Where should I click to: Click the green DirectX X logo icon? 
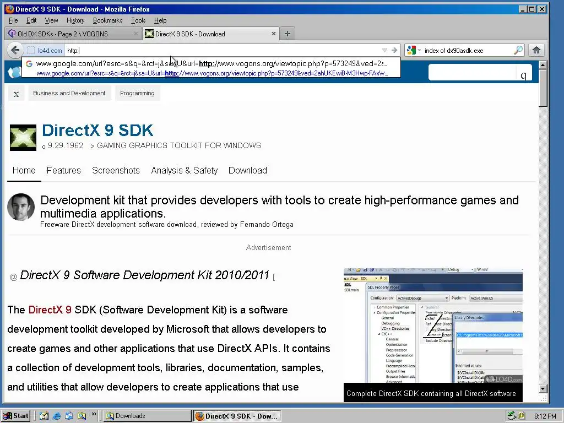pyautogui.click(x=23, y=137)
